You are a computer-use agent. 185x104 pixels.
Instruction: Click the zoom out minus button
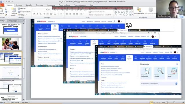point(167,103)
